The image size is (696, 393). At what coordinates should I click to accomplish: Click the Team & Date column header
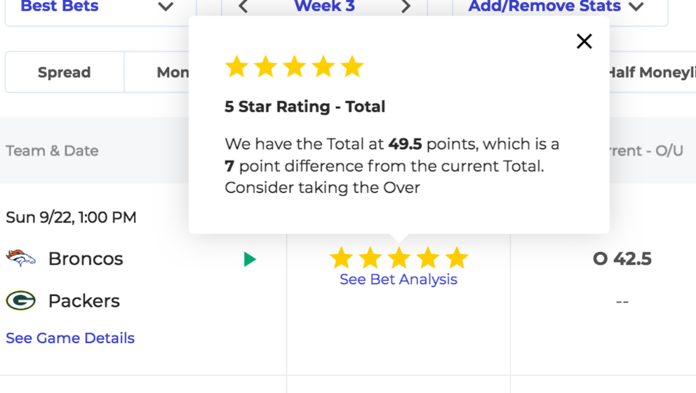point(52,151)
